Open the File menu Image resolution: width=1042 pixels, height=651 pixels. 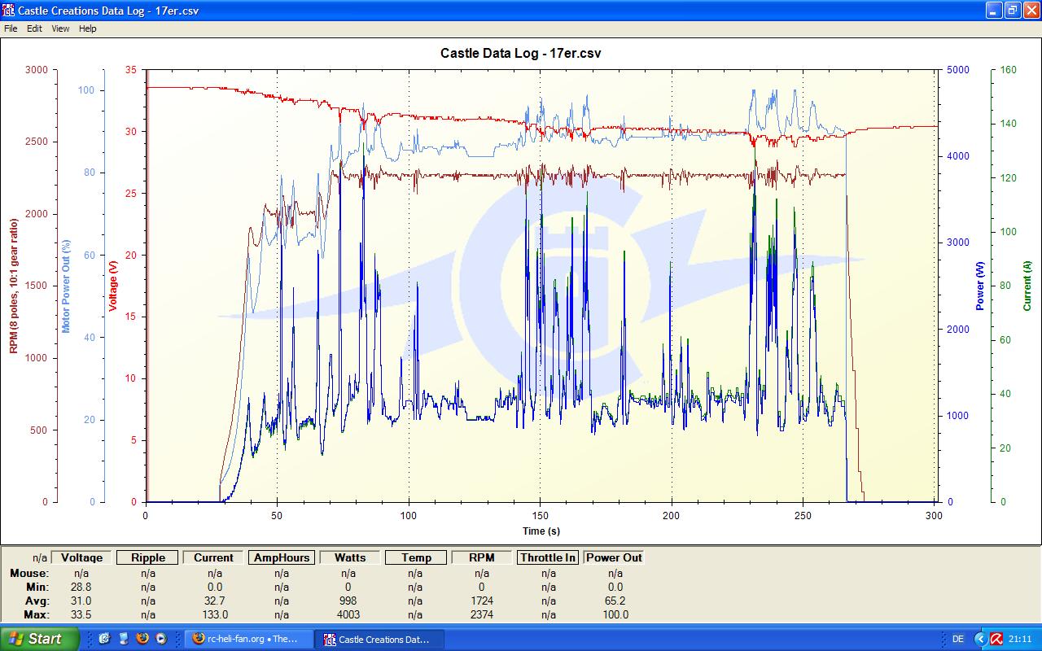[11, 28]
